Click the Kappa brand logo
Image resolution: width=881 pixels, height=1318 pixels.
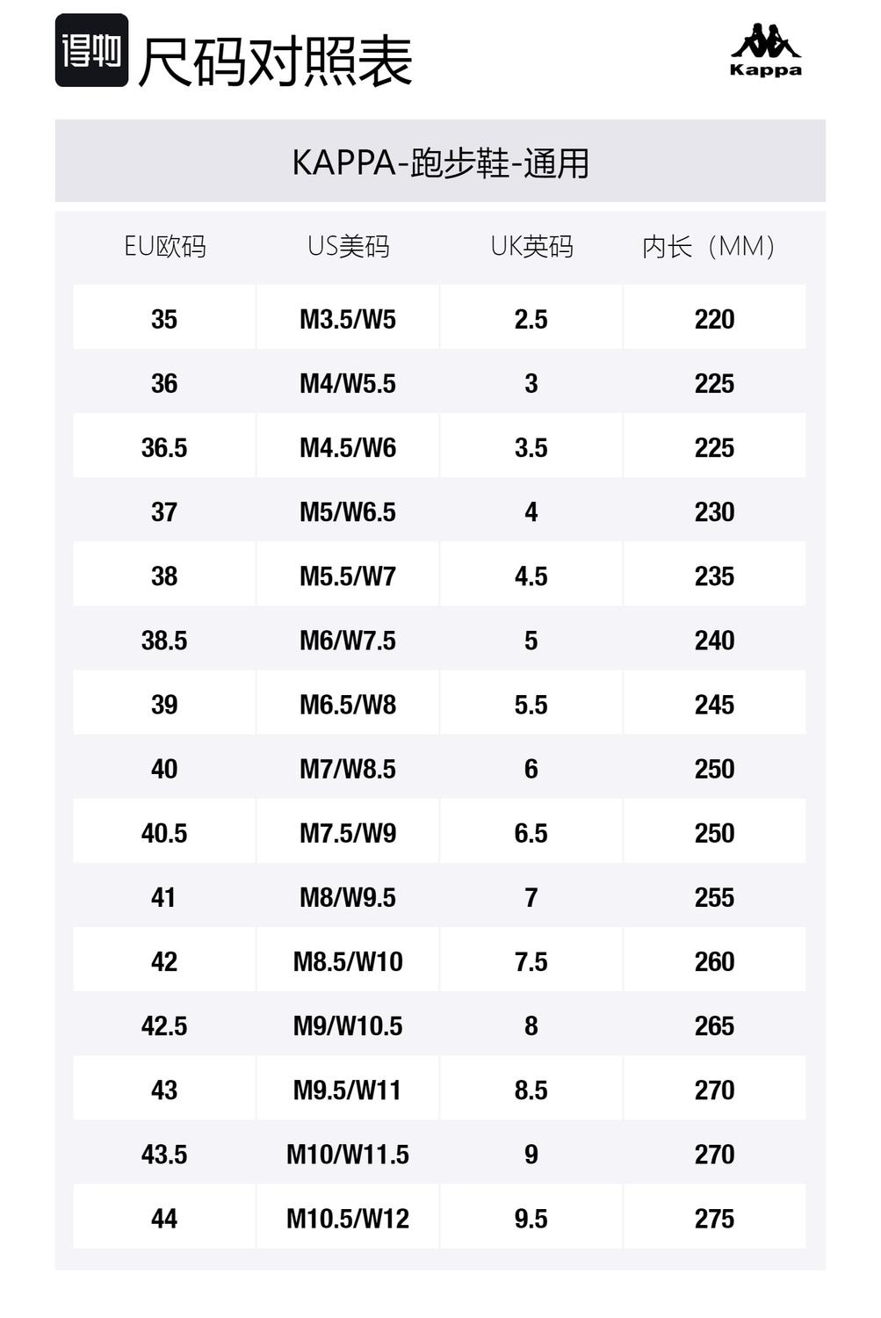765,52
